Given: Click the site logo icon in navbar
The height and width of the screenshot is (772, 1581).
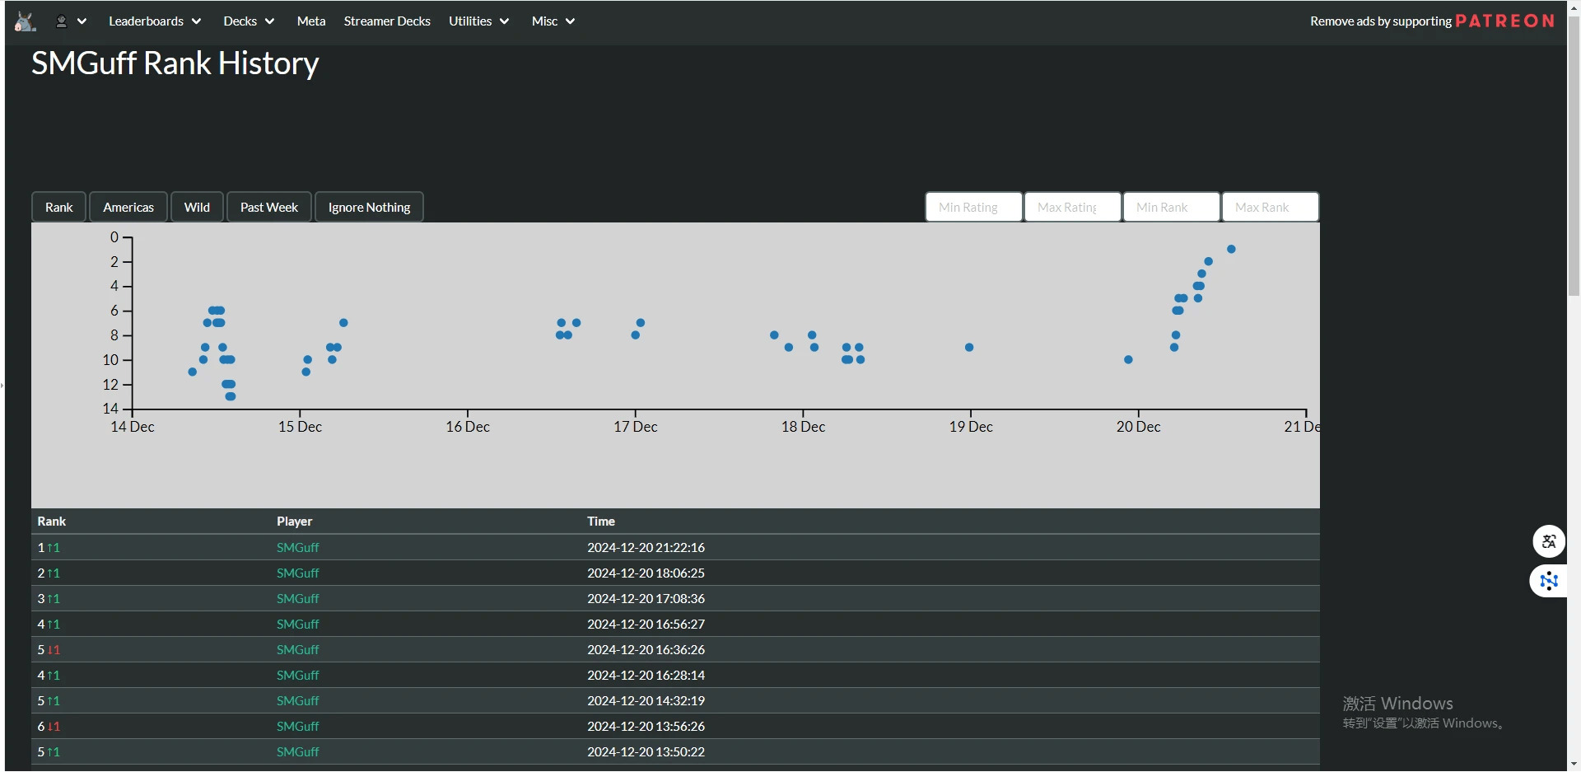Looking at the screenshot, I should coord(26,21).
